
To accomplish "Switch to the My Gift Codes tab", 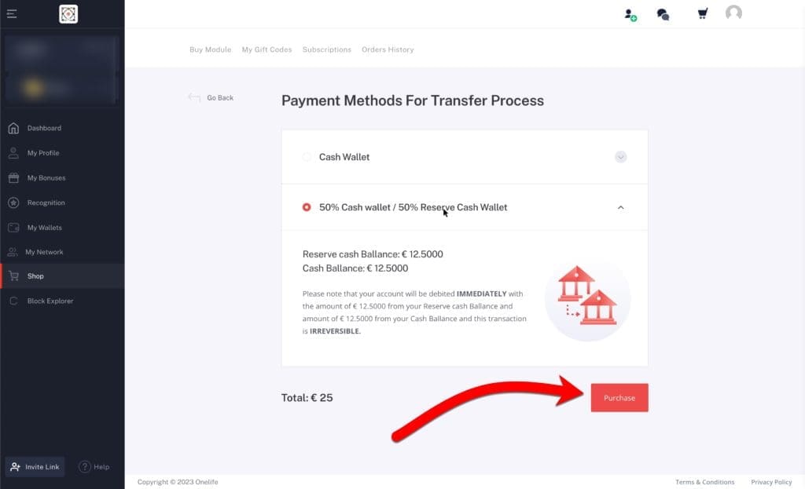I will tap(266, 49).
